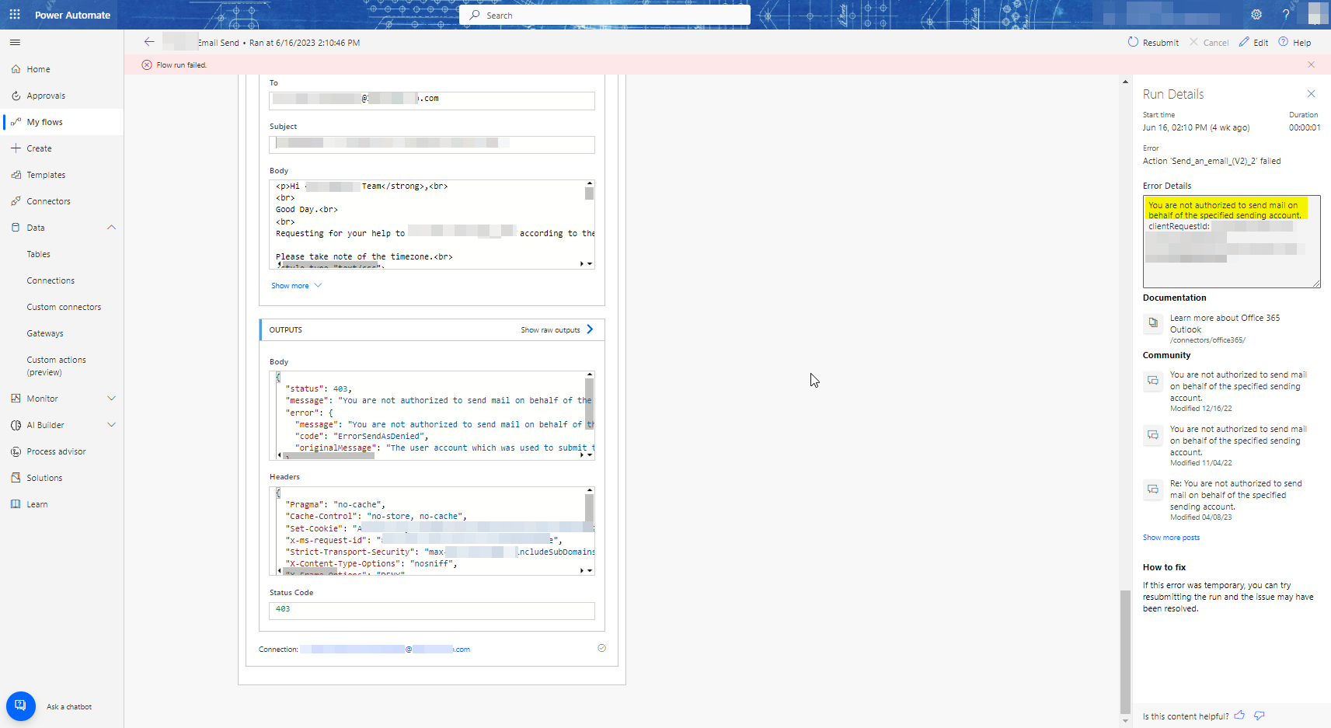Collapse the Data section in sidebar
Viewport: 1331px width, 728px height.
112,227
